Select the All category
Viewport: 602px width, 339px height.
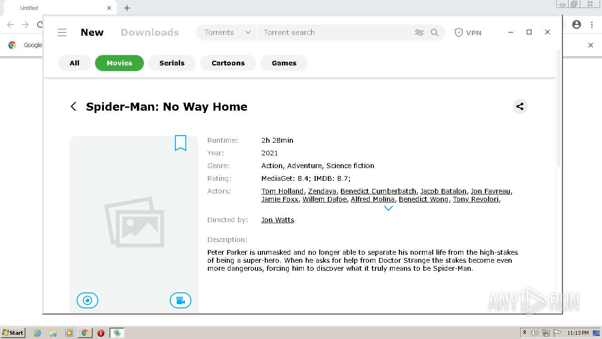tap(74, 63)
